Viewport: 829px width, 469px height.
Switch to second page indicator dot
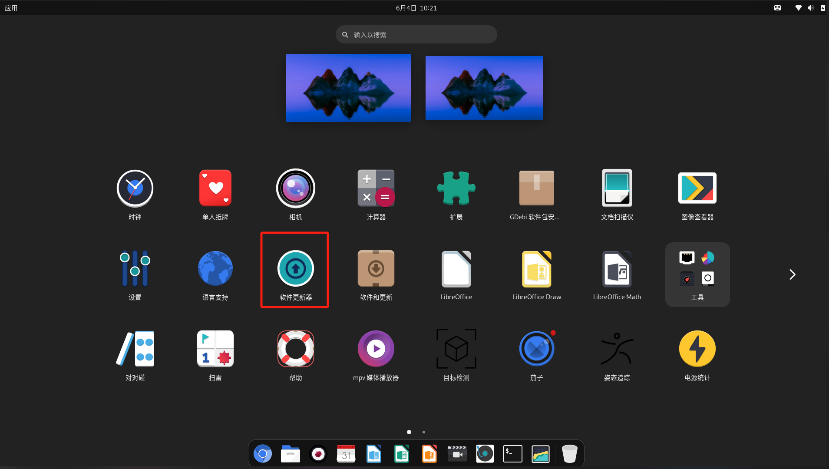424,432
